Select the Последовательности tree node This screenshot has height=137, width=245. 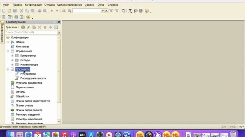pyautogui.click(x=33, y=78)
